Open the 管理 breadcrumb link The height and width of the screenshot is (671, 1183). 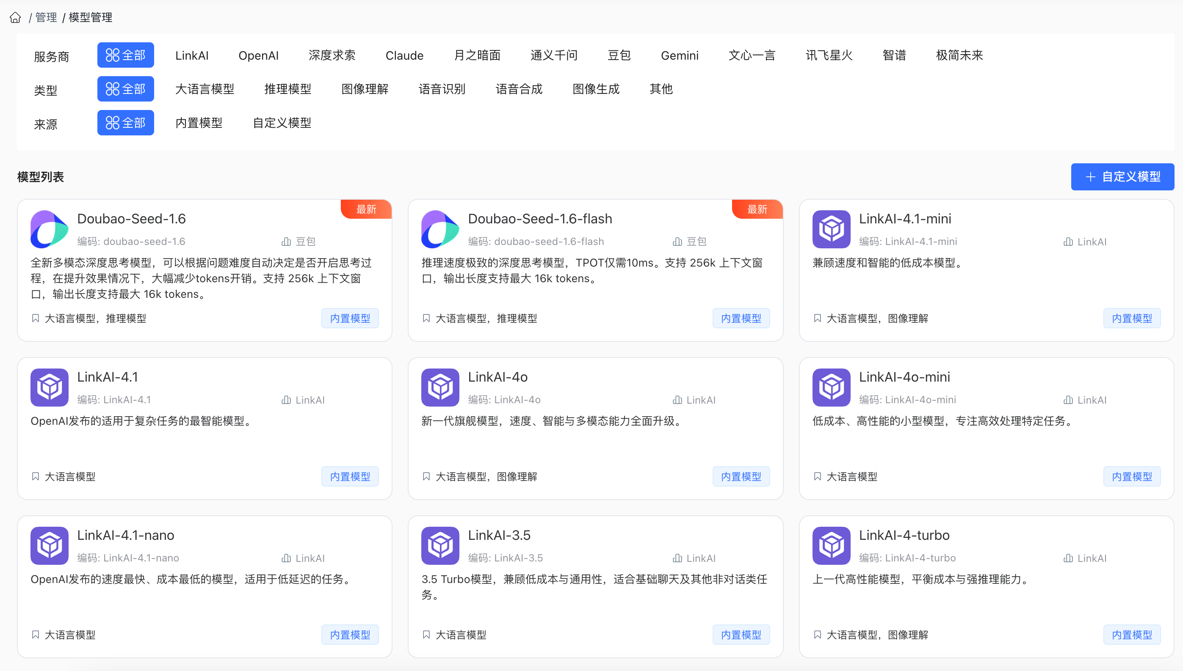point(46,17)
